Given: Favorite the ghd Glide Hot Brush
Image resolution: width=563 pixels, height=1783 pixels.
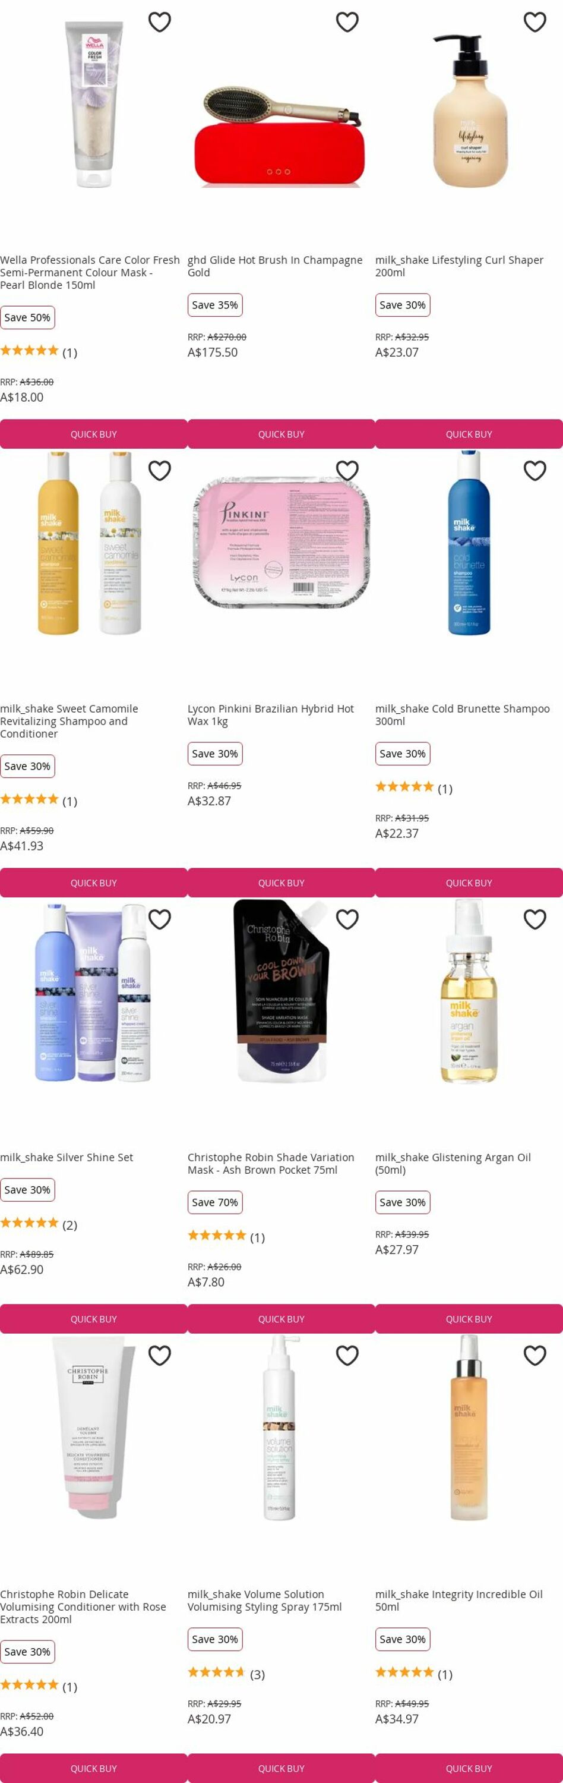Looking at the screenshot, I should pos(347,22).
